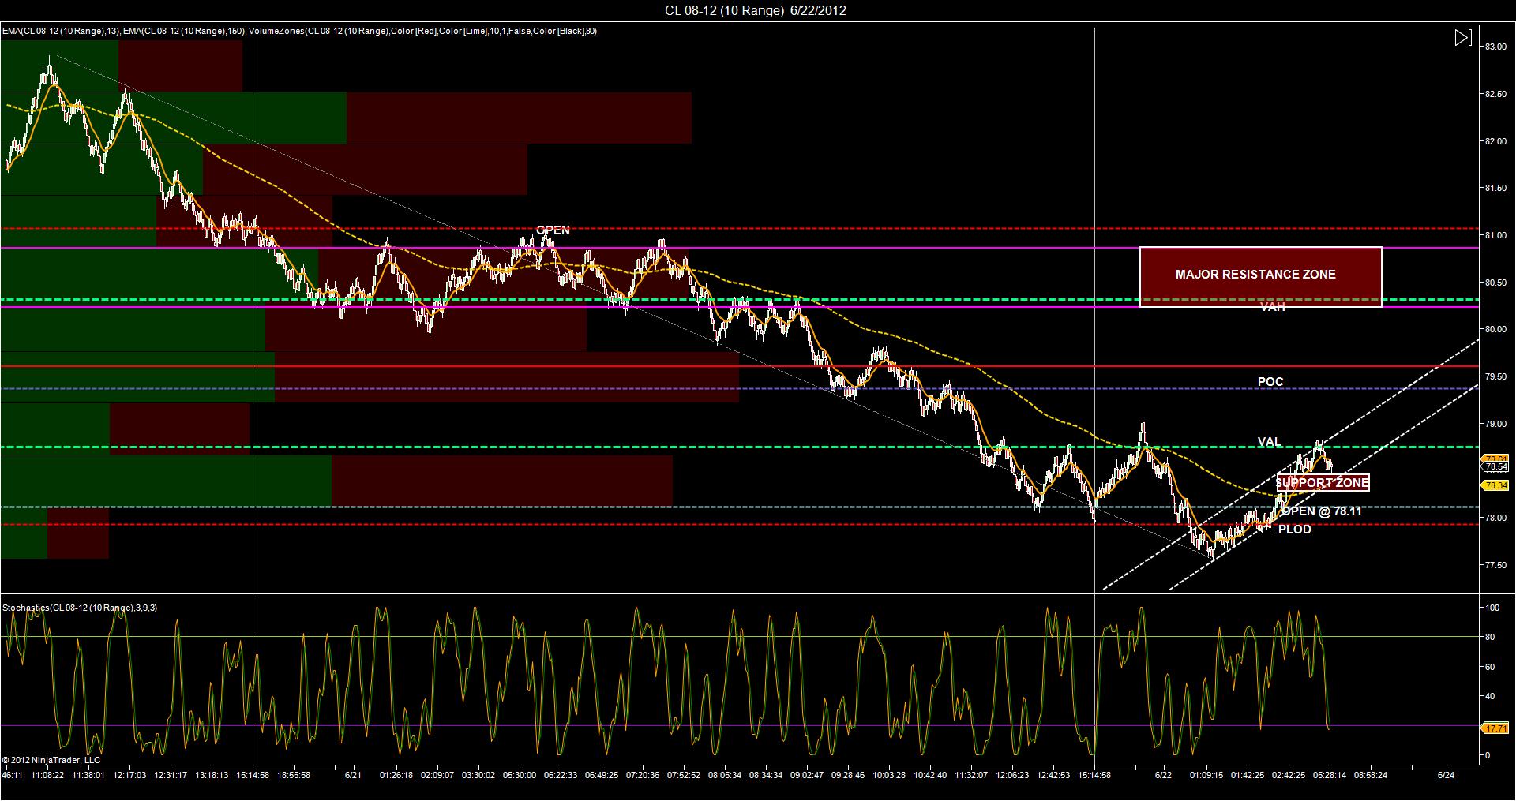Click the 79.50 price axis label
Image resolution: width=1516 pixels, height=801 pixels.
coord(1495,377)
